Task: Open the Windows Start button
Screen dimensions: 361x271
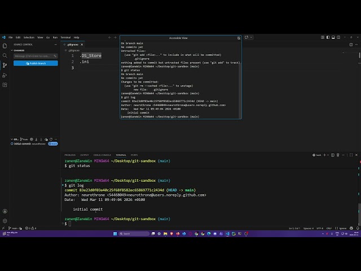Action: tap(115, 234)
